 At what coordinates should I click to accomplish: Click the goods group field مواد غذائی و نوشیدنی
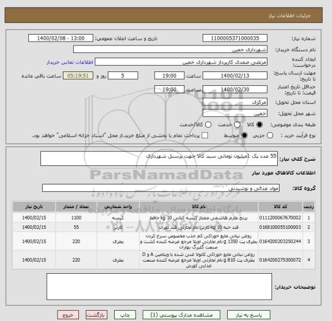click(x=161, y=188)
